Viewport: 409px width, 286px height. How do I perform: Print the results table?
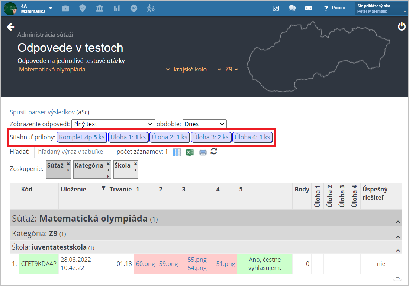203,152
